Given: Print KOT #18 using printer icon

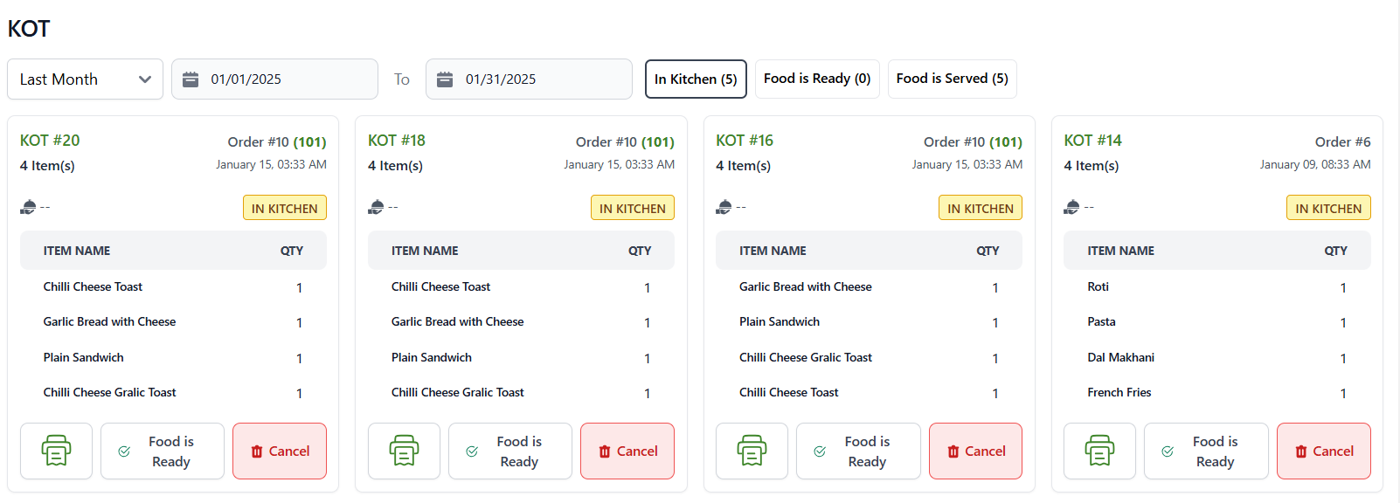Looking at the screenshot, I should pos(404,451).
